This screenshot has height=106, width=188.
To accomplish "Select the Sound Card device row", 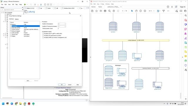I will point(25,34).
